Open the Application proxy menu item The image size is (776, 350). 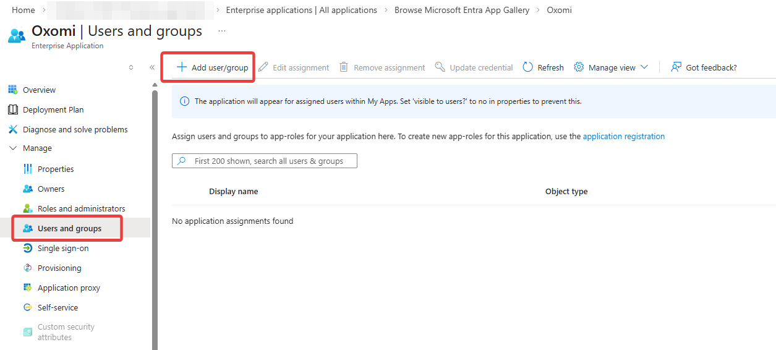coord(68,288)
